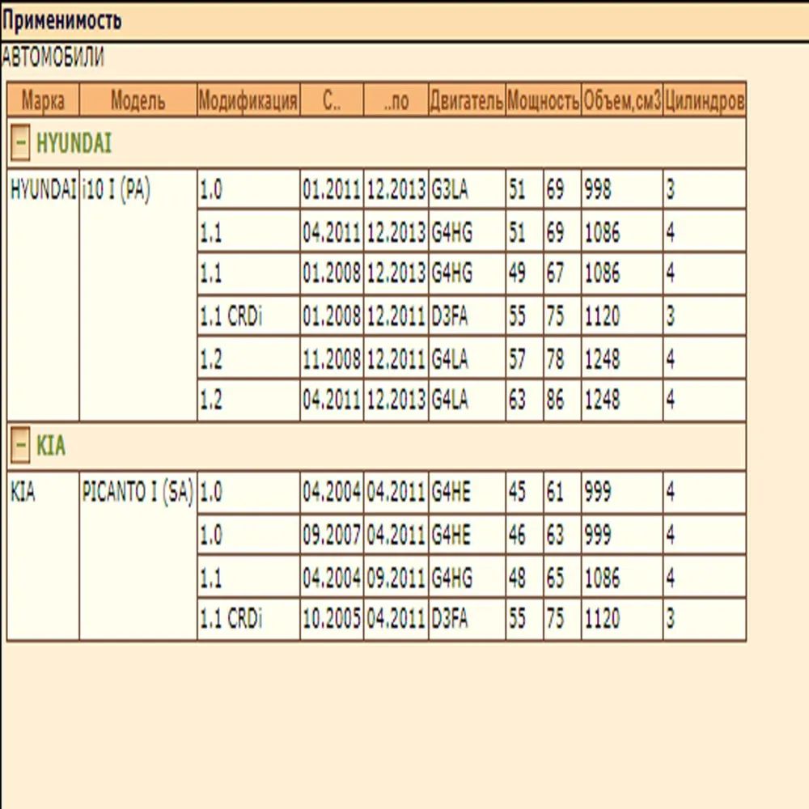The height and width of the screenshot is (809, 809).
Task: Collapse the HYUNDAI group with minus icon
Action: tap(22, 145)
